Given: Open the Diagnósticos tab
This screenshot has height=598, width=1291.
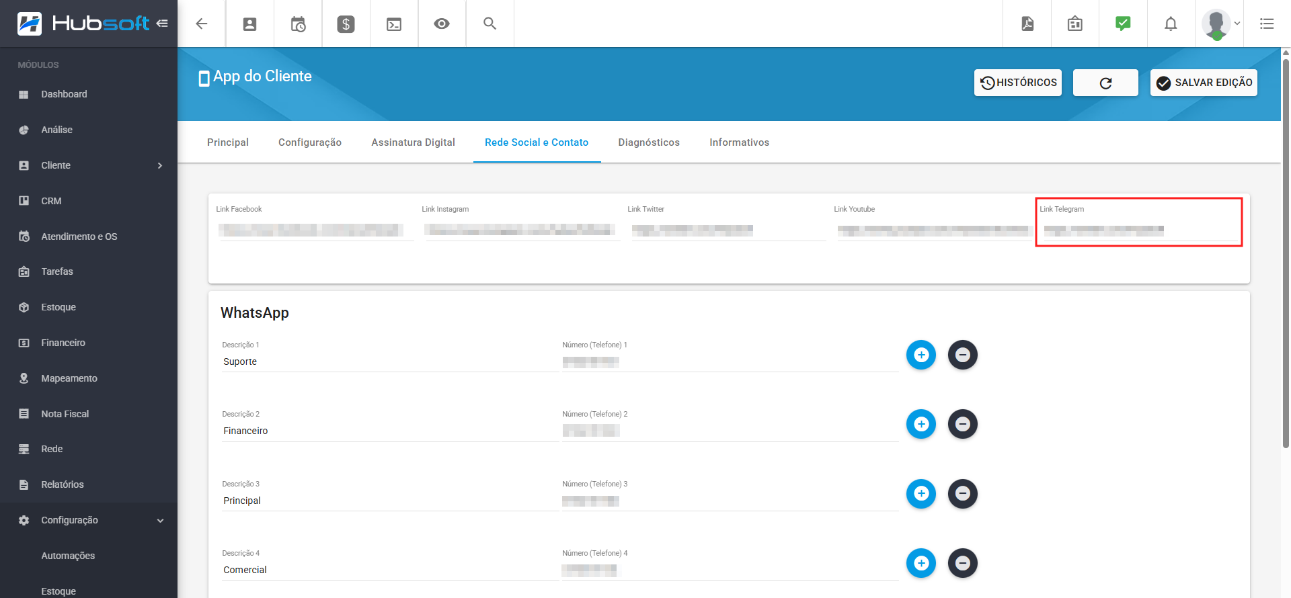Looking at the screenshot, I should click(649, 142).
